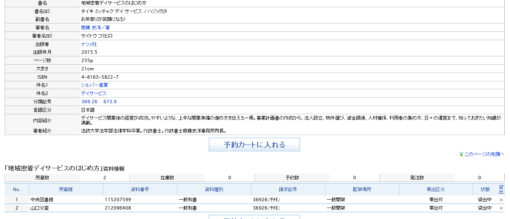Click the 所蔵数 label in summary row
Image resolution: width=510 pixels, height=219 pixels.
(x=42, y=178)
